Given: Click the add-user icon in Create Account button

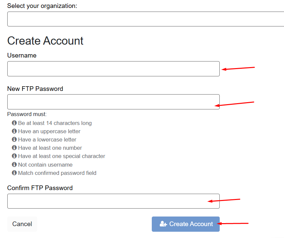Looking at the screenshot, I should (x=163, y=224).
